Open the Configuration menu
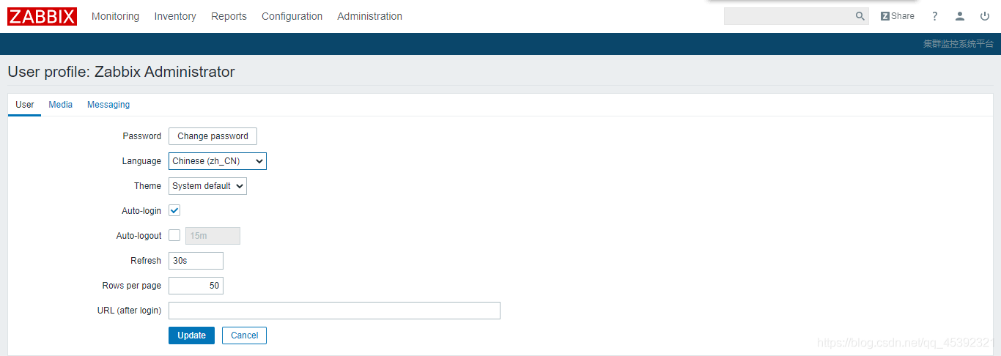1001x356 pixels. pos(292,16)
